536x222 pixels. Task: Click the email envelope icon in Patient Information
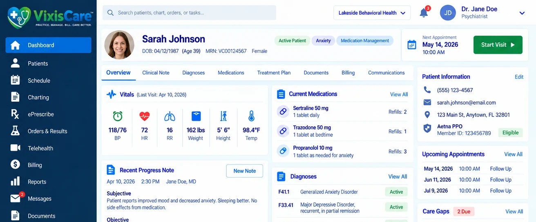[x=427, y=102]
